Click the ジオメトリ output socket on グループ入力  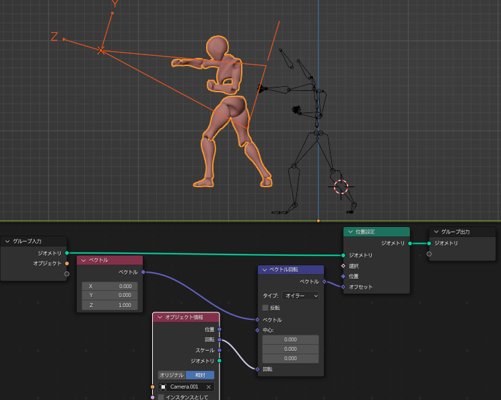pos(67,253)
